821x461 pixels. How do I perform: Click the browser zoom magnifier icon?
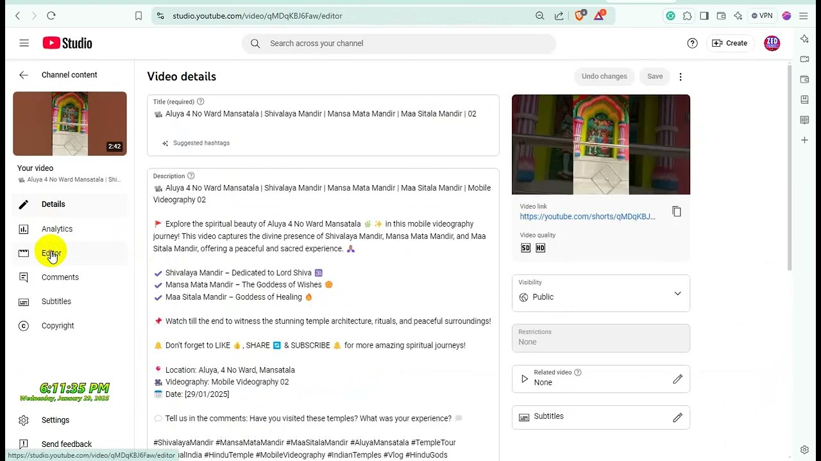coord(540,15)
